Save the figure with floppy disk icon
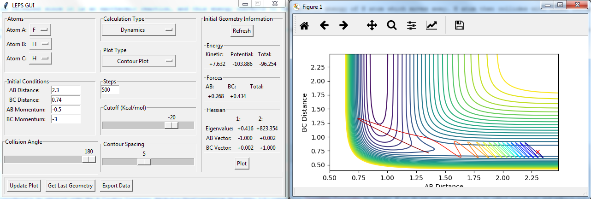591x199 pixels. (x=459, y=26)
